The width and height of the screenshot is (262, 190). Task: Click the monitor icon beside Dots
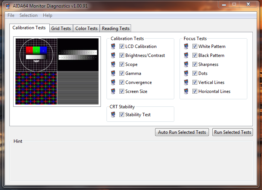[x=186, y=73]
